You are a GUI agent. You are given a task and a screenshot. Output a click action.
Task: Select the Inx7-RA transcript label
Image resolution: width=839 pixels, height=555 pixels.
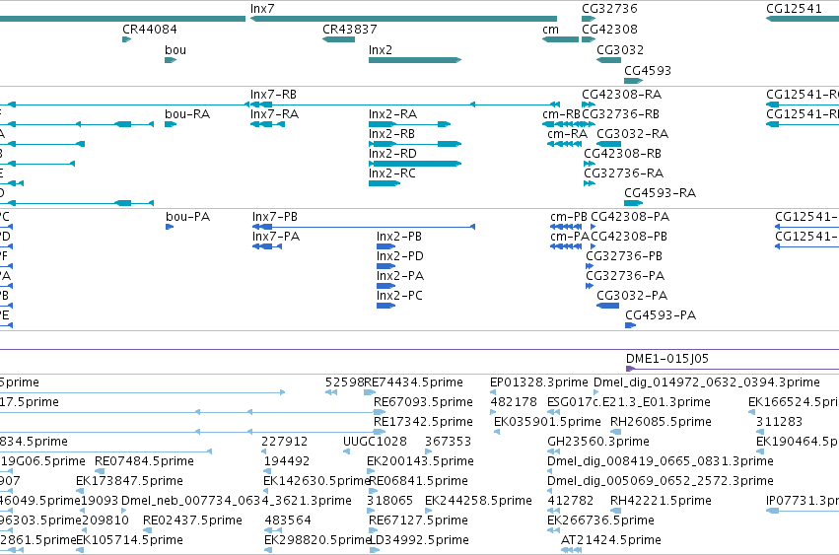pyautogui.click(x=274, y=114)
